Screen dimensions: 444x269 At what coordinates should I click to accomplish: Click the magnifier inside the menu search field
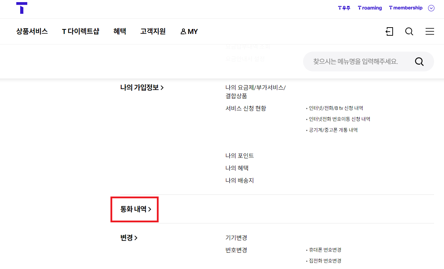coord(419,62)
